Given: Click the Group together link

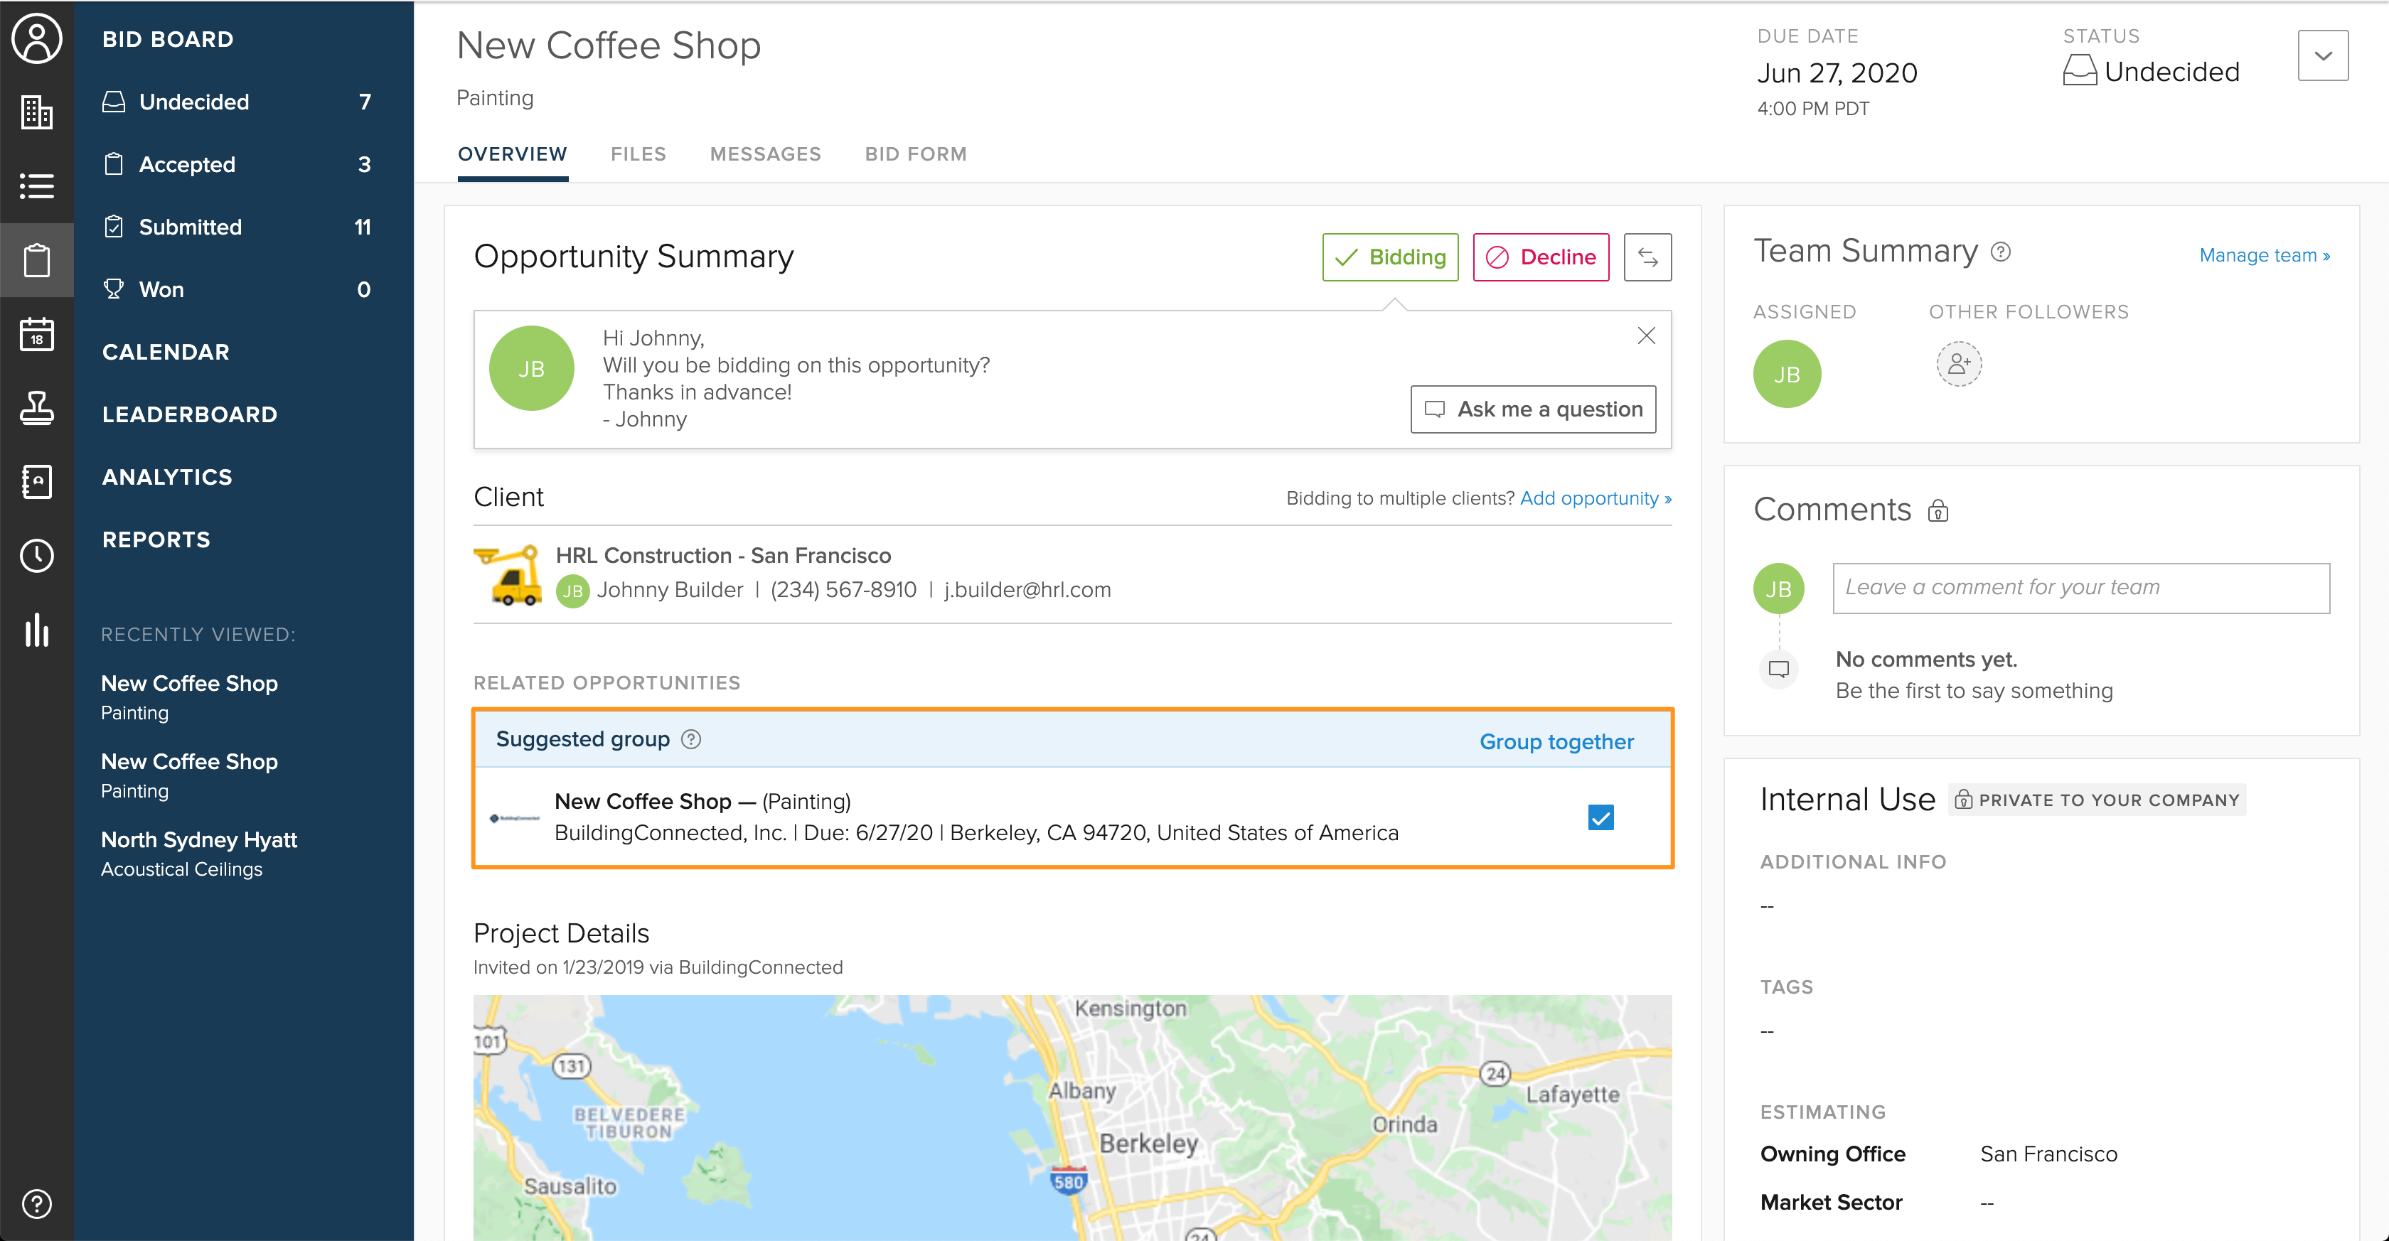Looking at the screenshot, I should (x=1555, y=741).
